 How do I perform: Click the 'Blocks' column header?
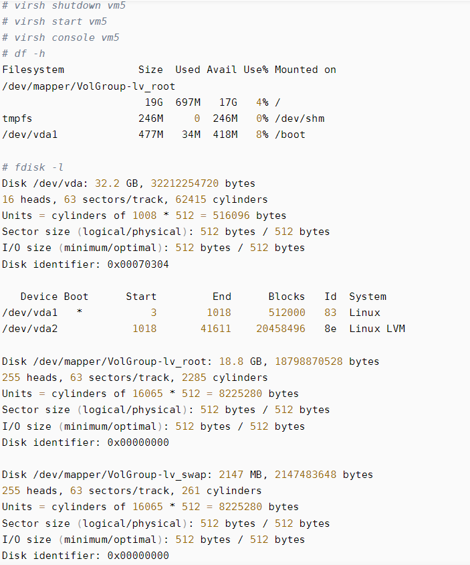(286, 297)
